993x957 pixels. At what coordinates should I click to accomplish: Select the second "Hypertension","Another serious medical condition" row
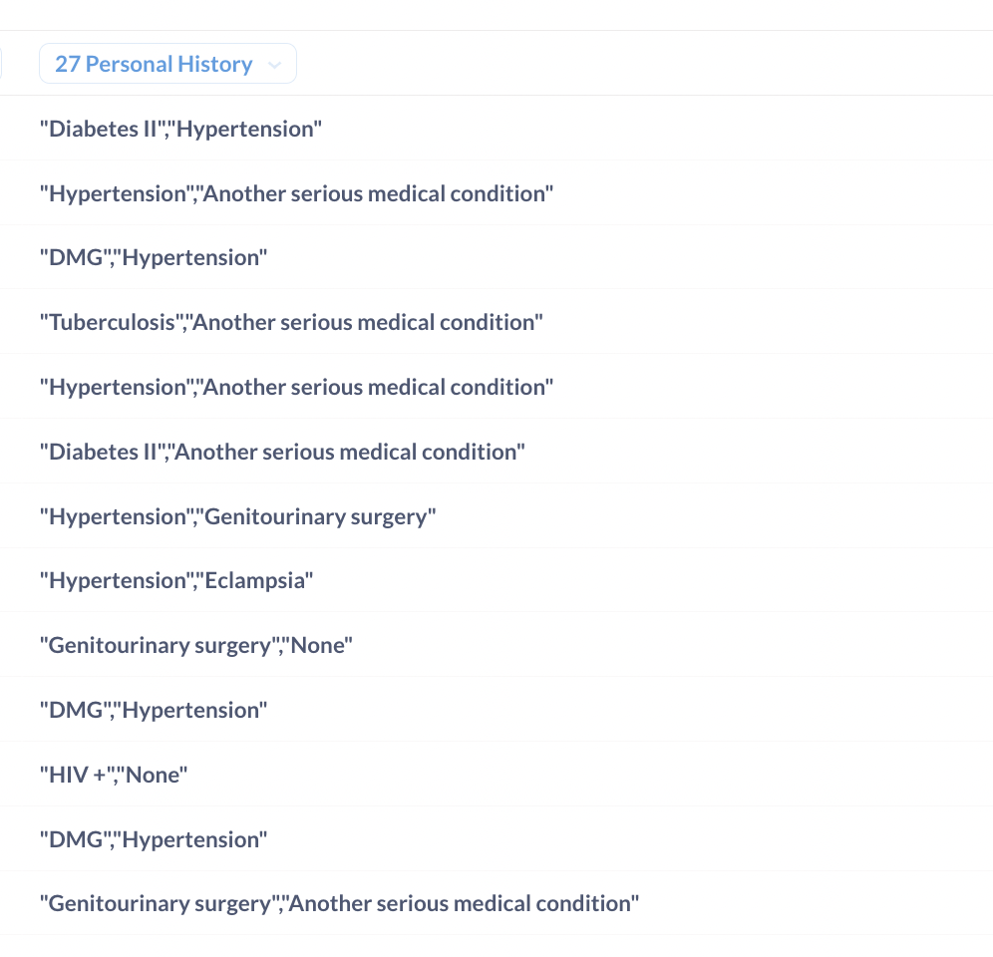296,387
